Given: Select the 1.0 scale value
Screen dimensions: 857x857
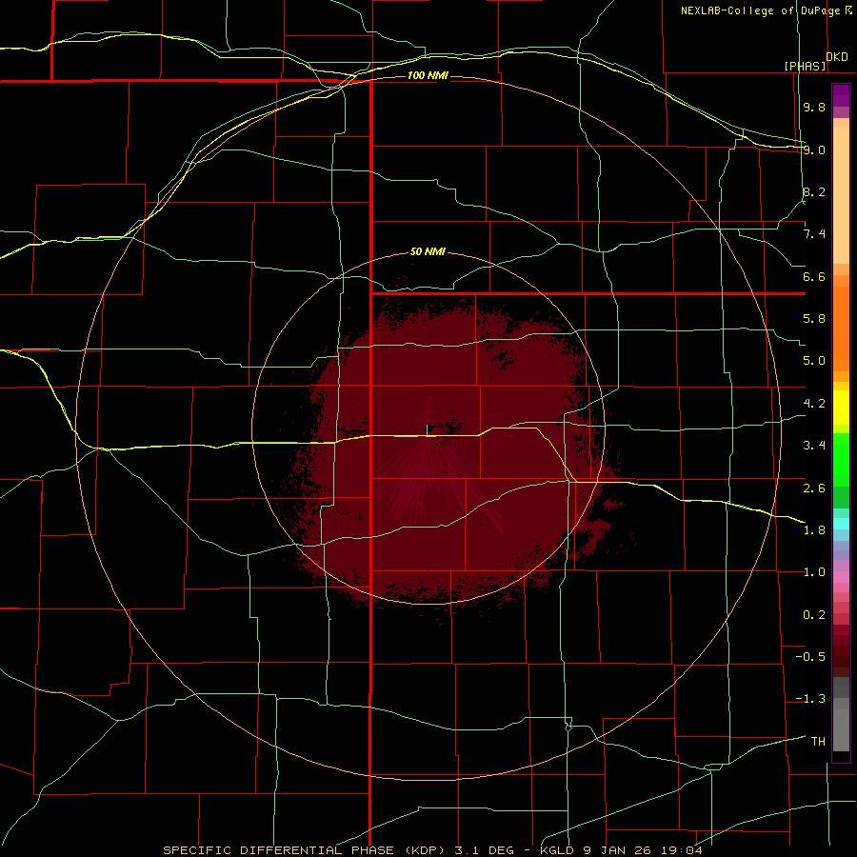Looking at the screenshot, I should coord(814,572).
